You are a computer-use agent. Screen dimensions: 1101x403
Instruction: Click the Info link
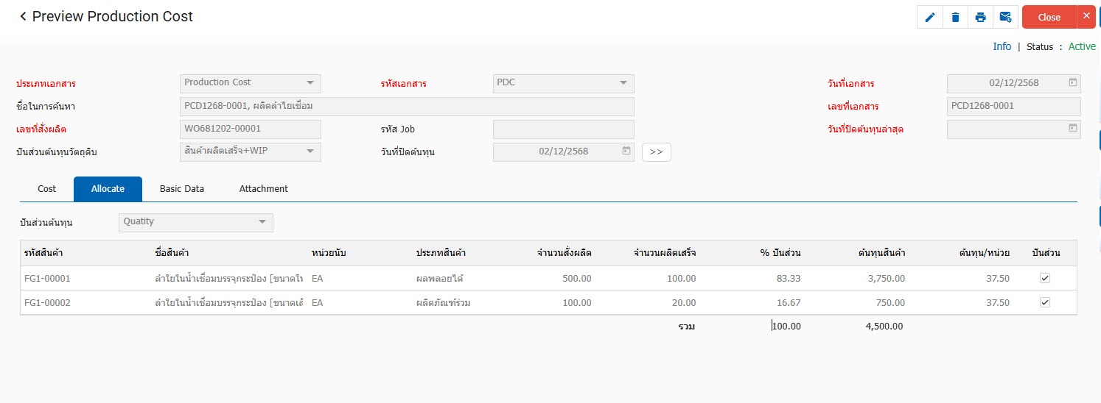coord(1002,46)
